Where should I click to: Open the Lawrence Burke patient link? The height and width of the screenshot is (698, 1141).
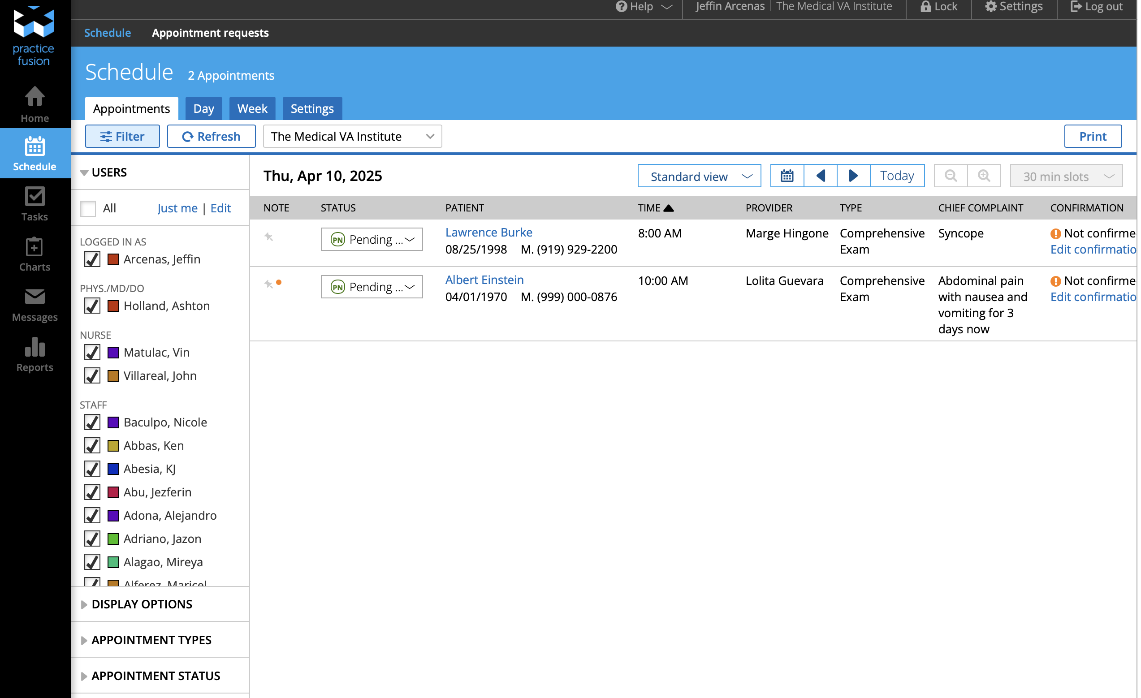coord(488,233)
